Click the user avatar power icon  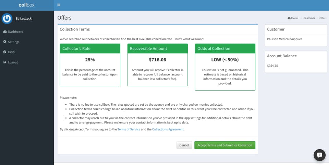[x=7, y=19]
